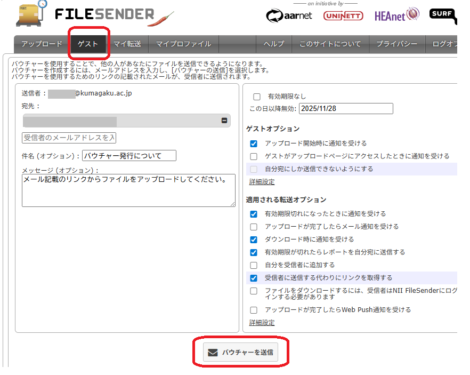Open the expiry date picker field
Screen dimensions: 470x375
click(x=345, y=108)
